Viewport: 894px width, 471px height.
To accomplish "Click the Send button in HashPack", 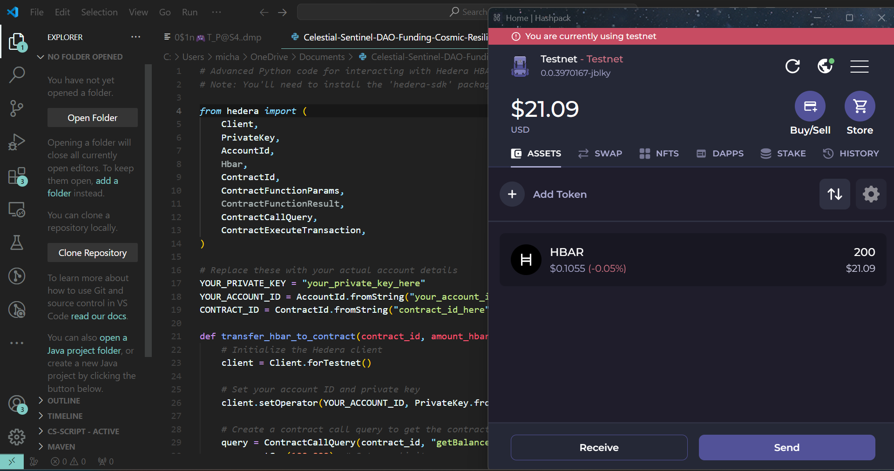I will pyautogui.click(x=787, y=447).
